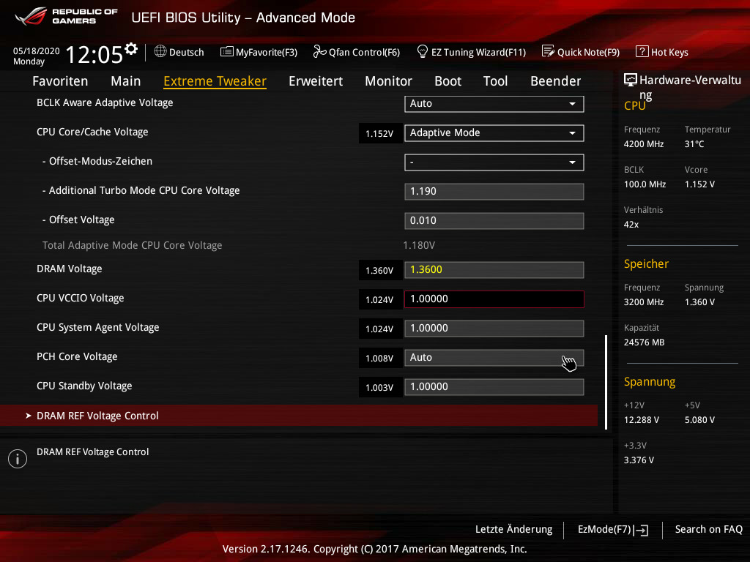Click the 4200 MHz CPU frequency value
Viewport: 750px width, 562px height.
[x=644, y=144]
